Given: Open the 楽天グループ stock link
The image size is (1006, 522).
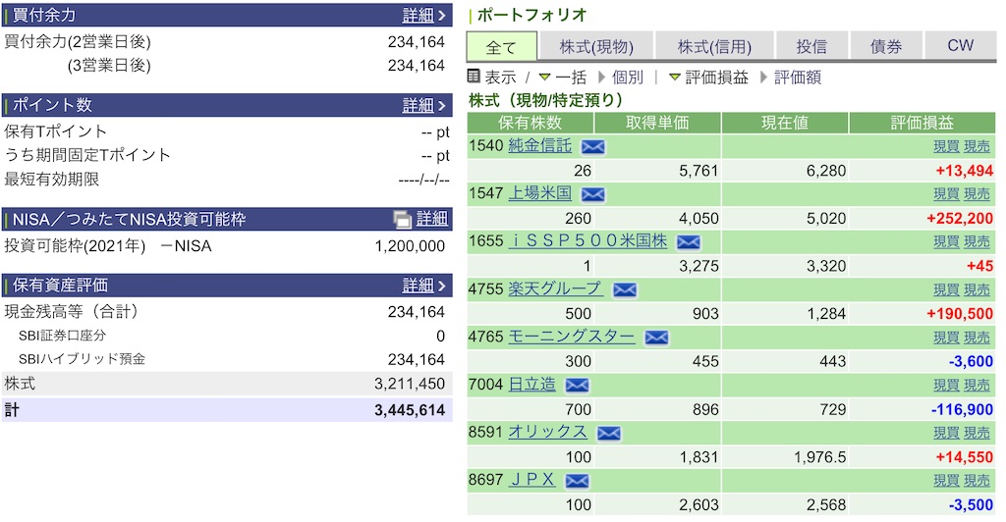Looking at the screenshot, I should [556, 288].
